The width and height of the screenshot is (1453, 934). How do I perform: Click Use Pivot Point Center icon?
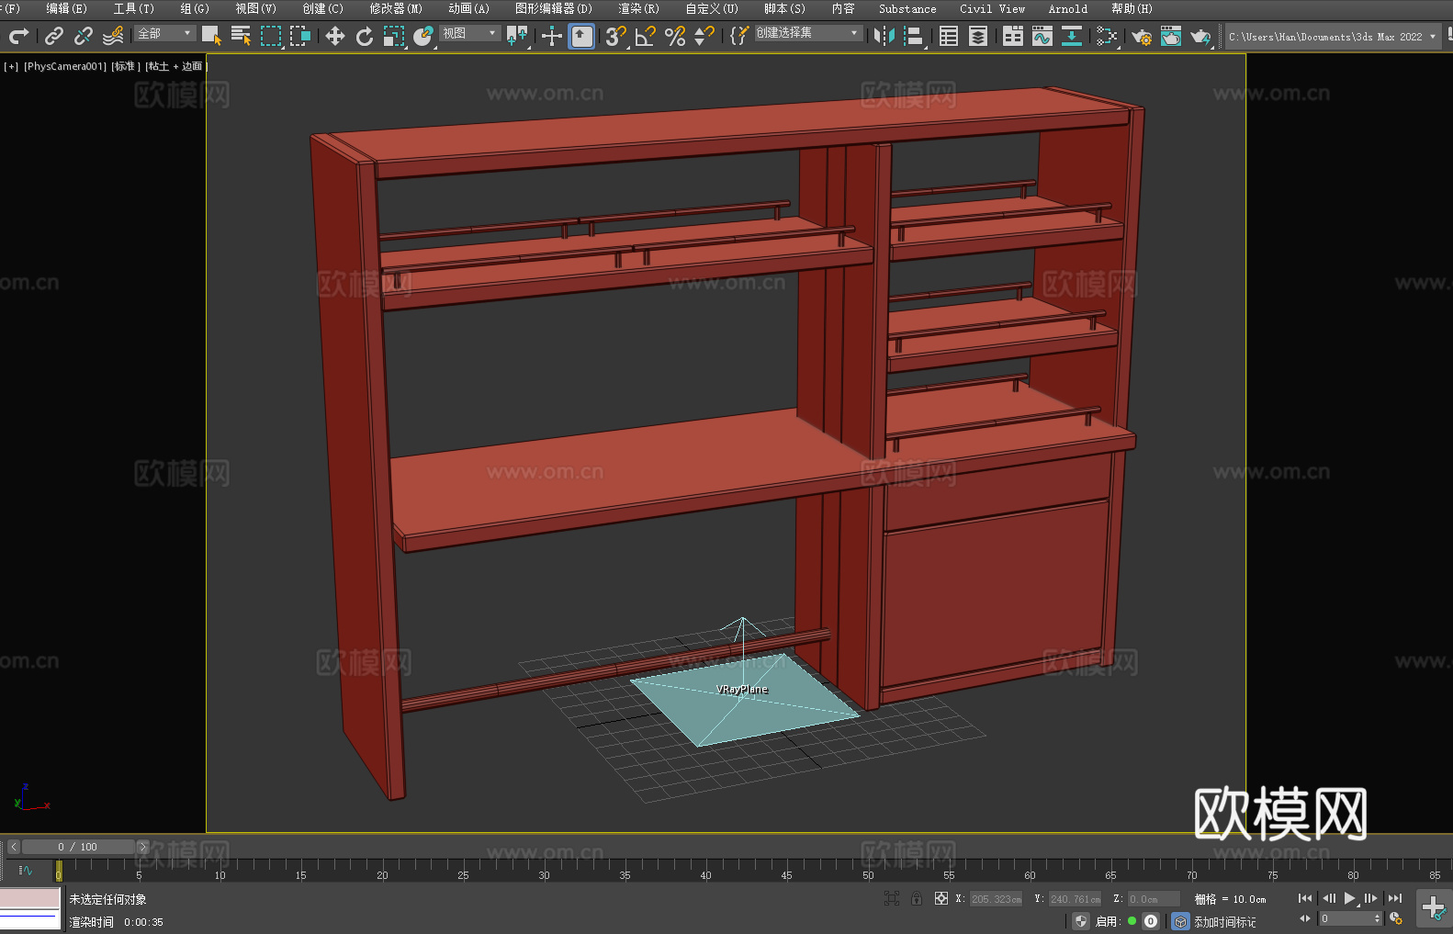coord(517,36)
